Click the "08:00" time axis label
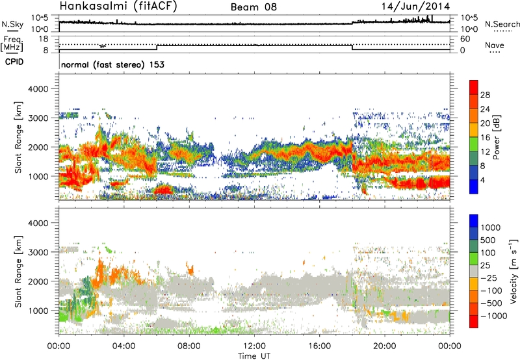The width and height of the screenshot is (520, 360). [189, 346]
